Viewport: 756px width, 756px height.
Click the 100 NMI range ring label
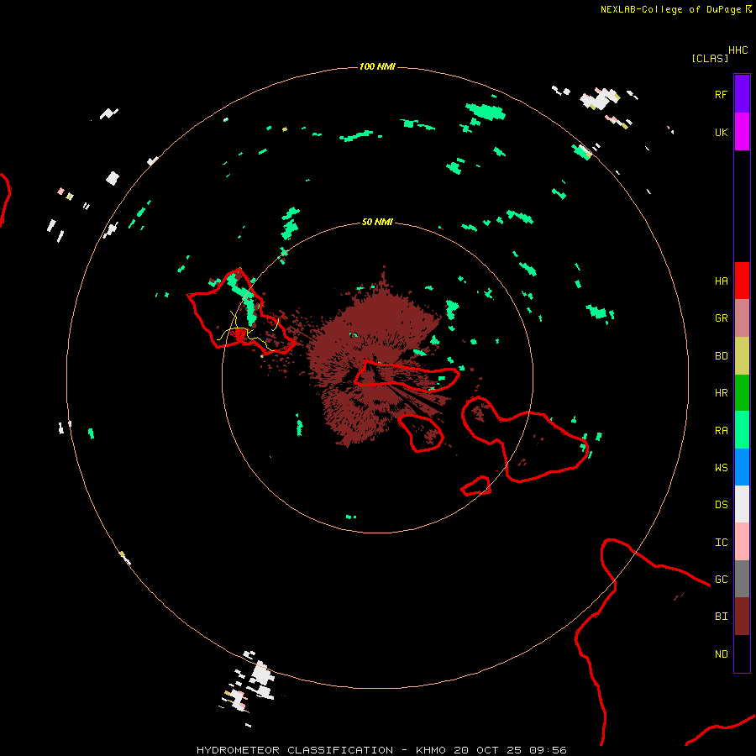pos(377,66)
